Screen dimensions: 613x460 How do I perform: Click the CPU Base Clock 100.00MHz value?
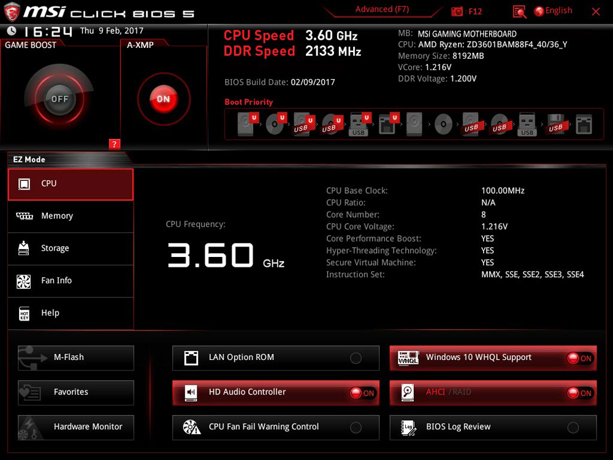click(x=503, y=191)
